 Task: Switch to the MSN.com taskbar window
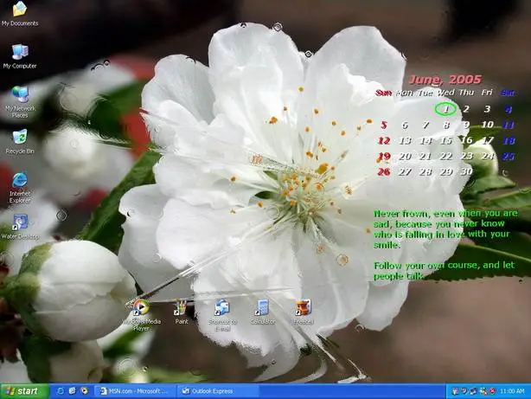[134, 391]
